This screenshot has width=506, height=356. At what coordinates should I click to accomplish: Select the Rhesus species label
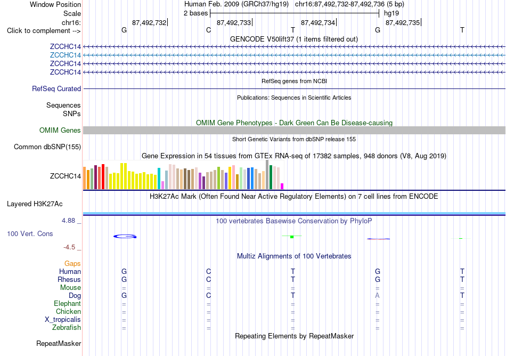69,279
